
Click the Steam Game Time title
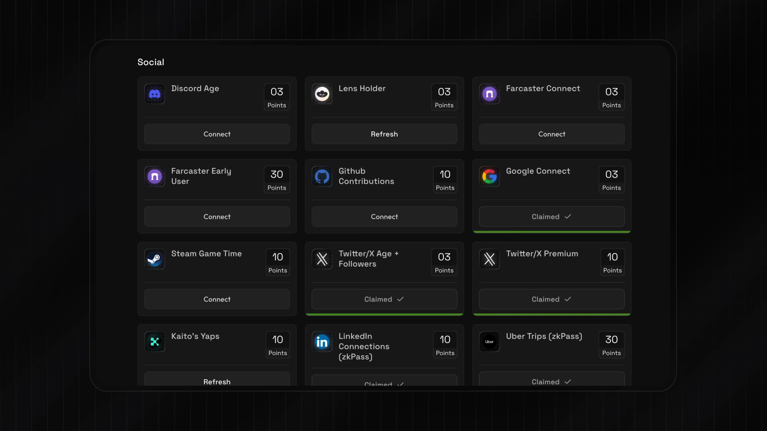[207, 254]
